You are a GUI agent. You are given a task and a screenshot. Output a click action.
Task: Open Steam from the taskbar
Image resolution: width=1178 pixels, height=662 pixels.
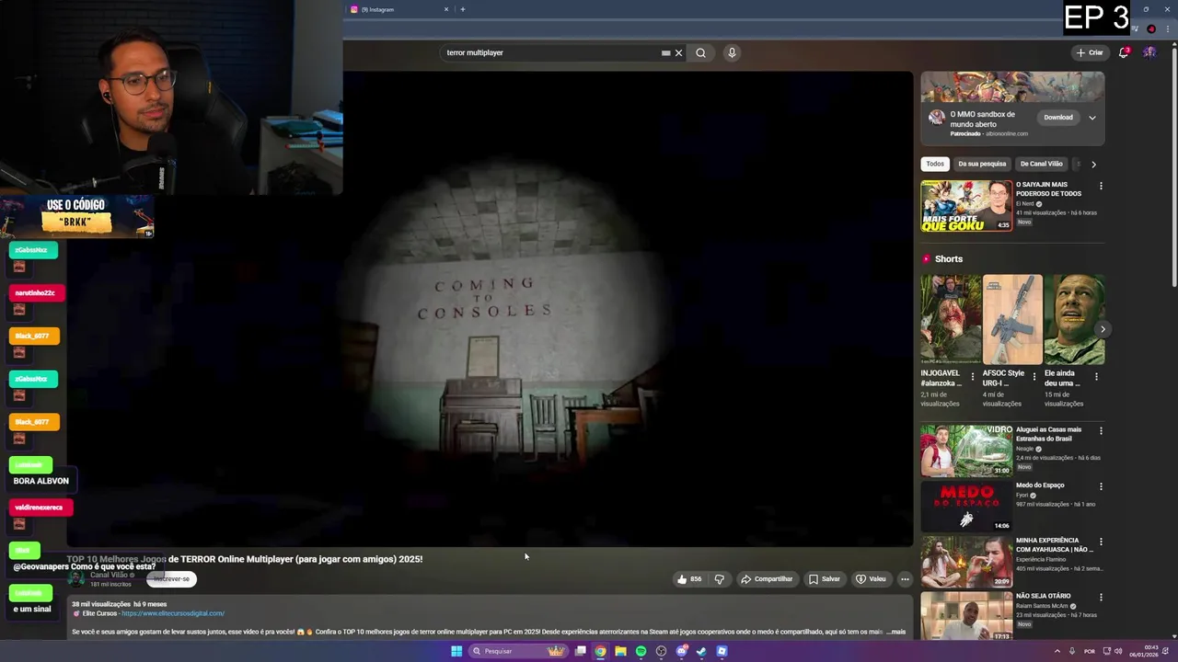(702, 651)
